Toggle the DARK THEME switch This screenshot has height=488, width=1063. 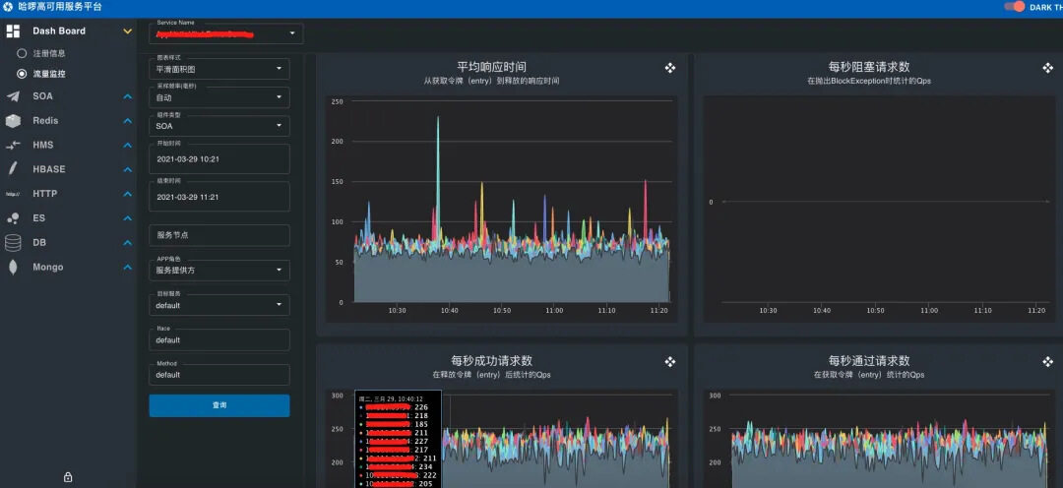coord(1014,7)
